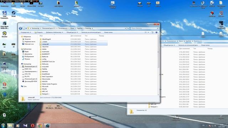The height and width of the screenshot is (128, 228).
Task: Click the Размер column header in front window
Action: [101, 36]
